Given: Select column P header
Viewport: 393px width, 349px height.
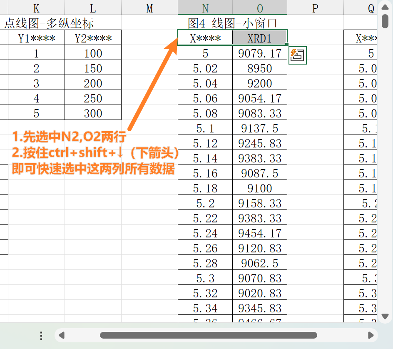Looking at the screenshot, I should (315, 8).
